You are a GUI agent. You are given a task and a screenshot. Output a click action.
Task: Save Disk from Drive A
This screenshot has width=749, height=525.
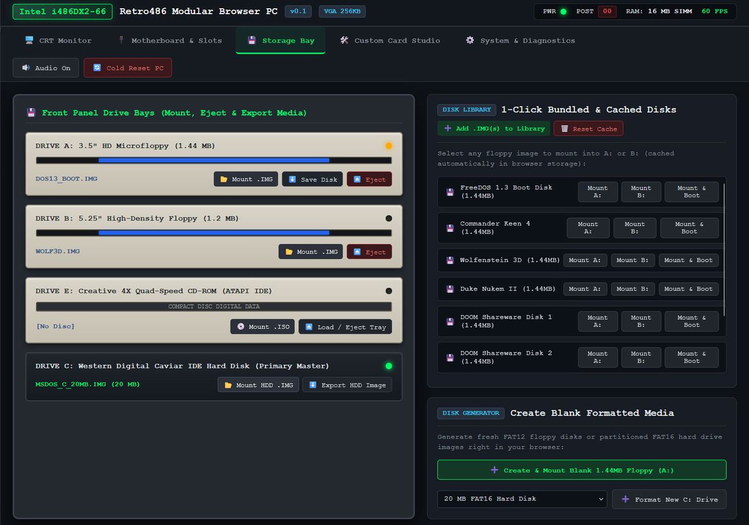[x=312, y=179]
